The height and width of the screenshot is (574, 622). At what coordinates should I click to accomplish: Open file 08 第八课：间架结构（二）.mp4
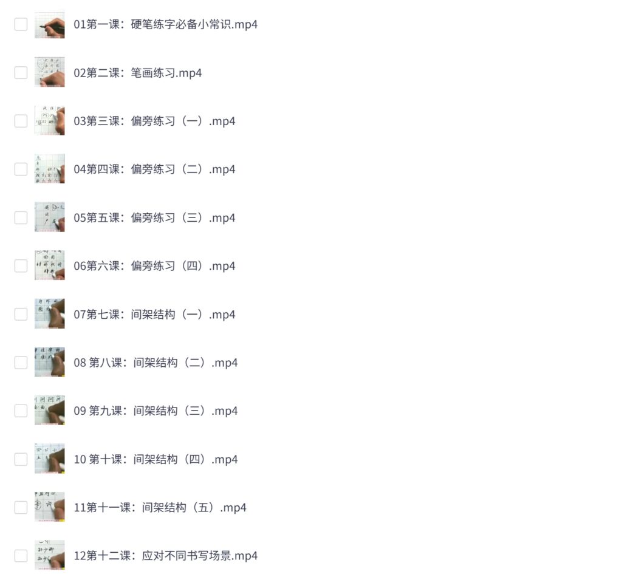[155, 363]
